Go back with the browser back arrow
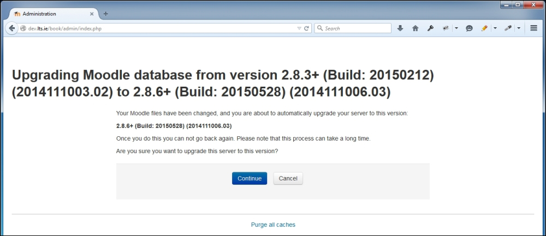This screenshot has width=546, height=236. pyautogui.click(x=12, y=28)
